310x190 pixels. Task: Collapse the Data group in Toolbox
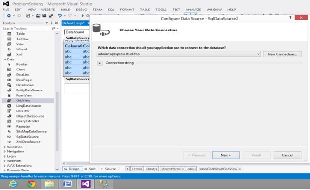pyautogui.click(x=5, y=60)
